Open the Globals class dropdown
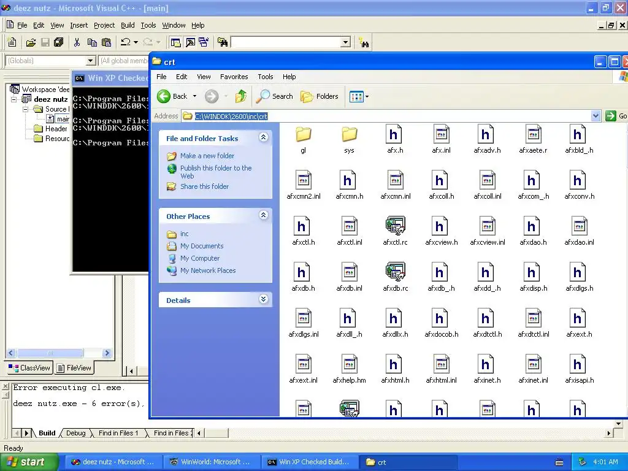 91,61
